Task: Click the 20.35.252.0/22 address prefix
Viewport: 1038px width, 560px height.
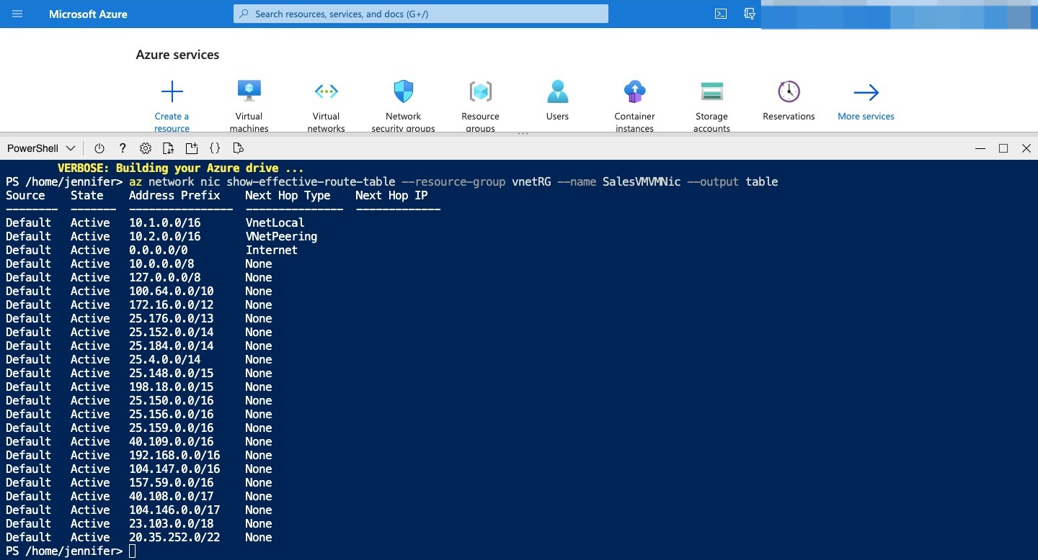Action: click(174, 538)
